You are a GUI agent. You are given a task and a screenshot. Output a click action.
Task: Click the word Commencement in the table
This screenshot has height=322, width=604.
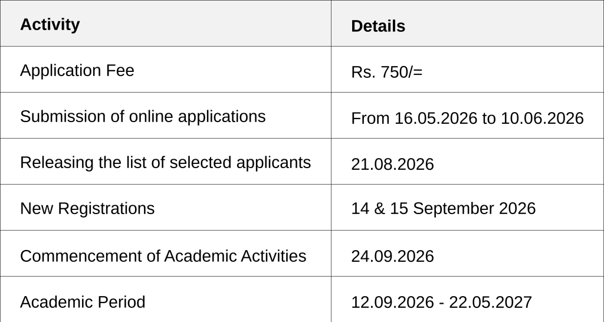(81, 256)
